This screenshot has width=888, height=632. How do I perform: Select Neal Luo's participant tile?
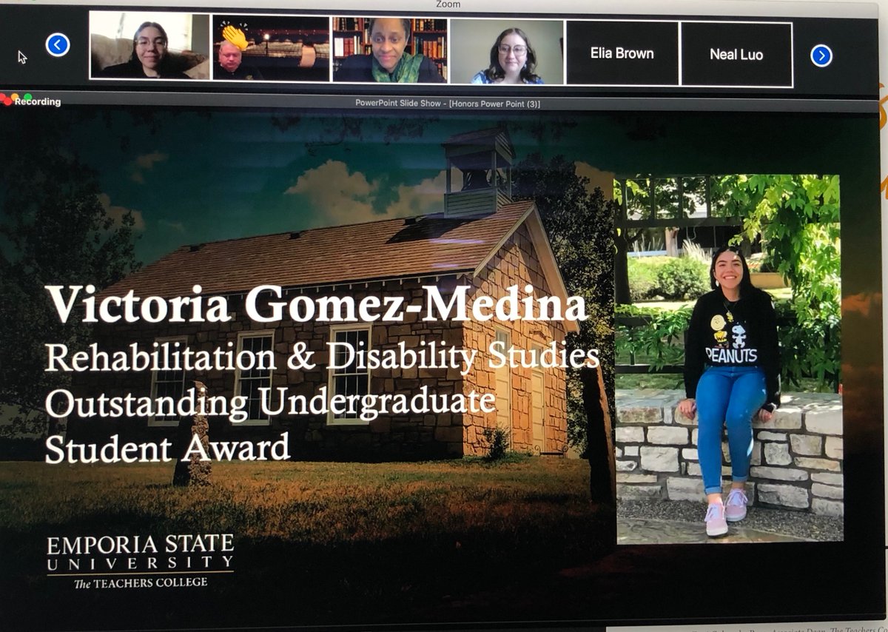(736, 54)
